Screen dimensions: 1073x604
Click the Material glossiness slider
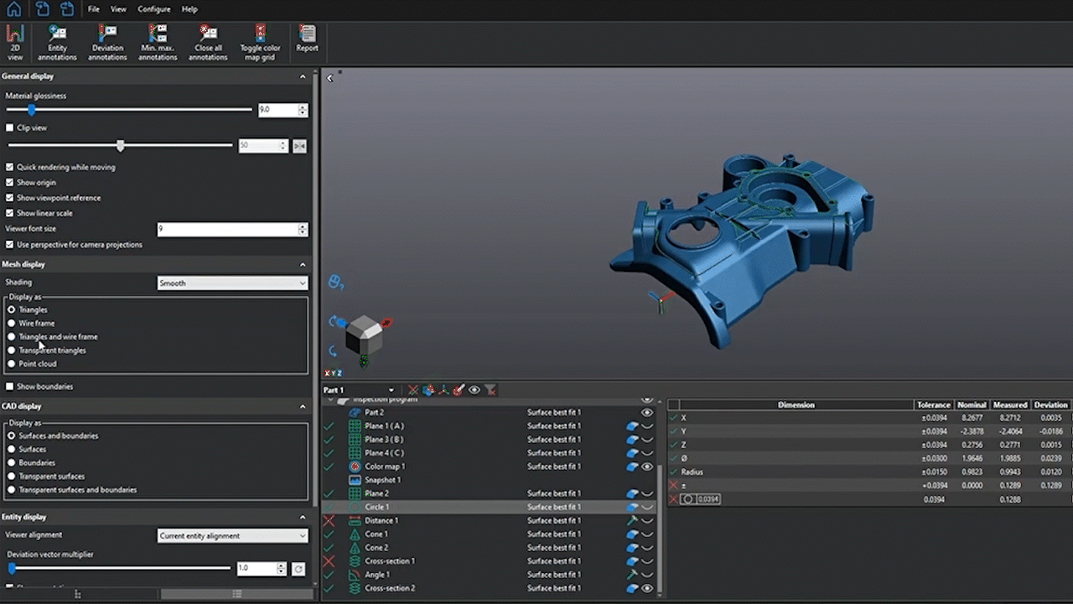(129, 110)
